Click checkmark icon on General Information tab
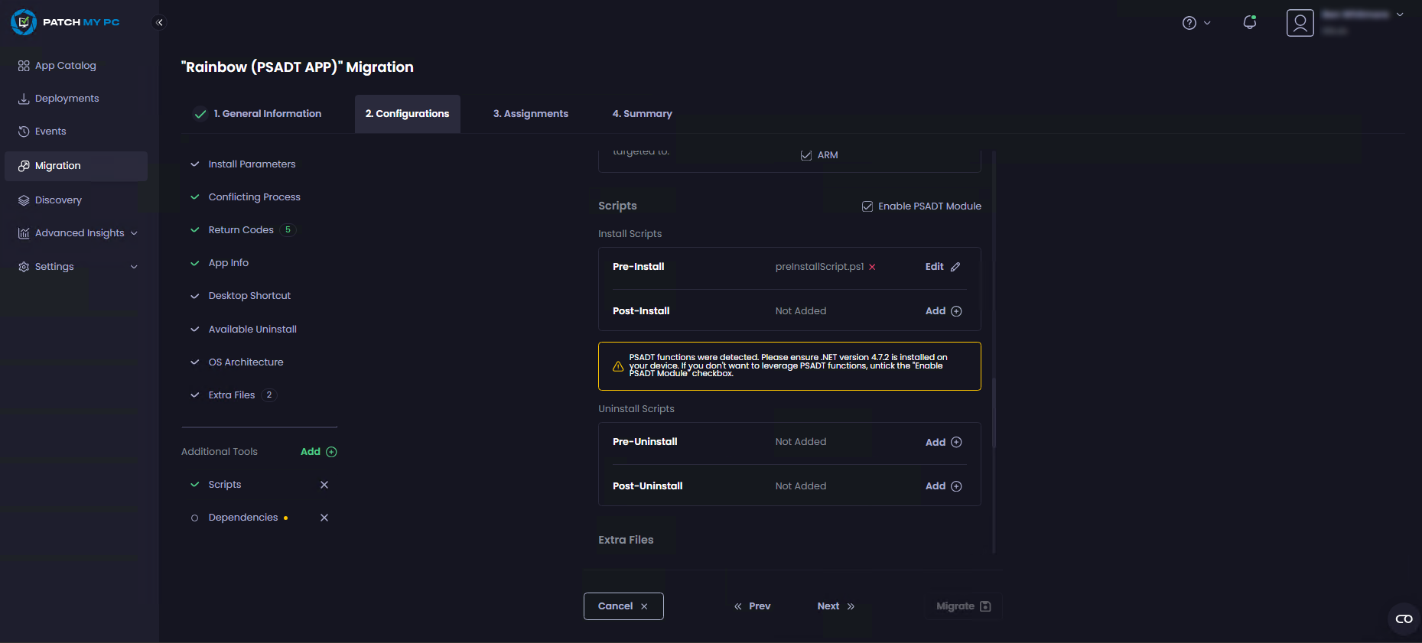 point(200,114)
